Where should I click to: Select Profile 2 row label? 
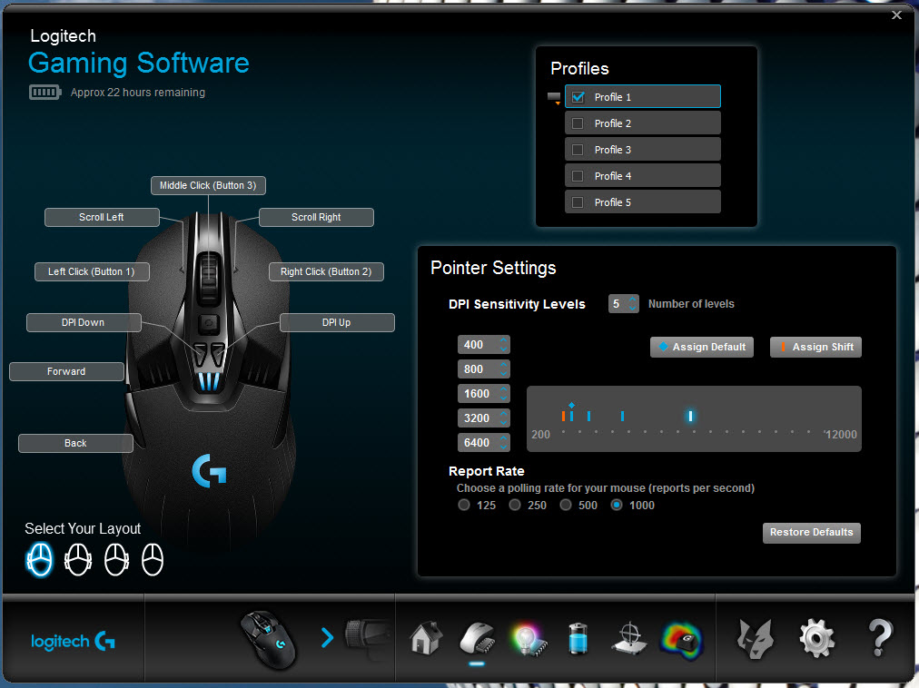click(x=612, y=123)
